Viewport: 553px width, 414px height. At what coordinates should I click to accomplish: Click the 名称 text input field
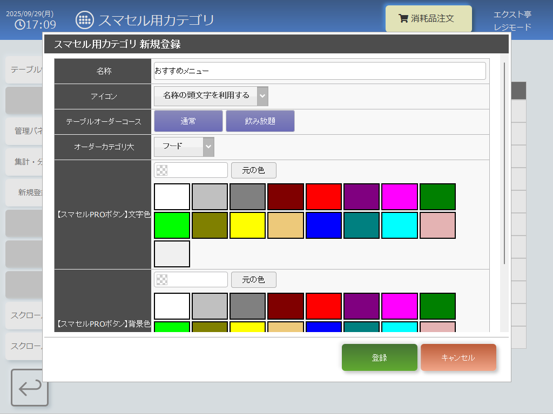click(320, 71)
